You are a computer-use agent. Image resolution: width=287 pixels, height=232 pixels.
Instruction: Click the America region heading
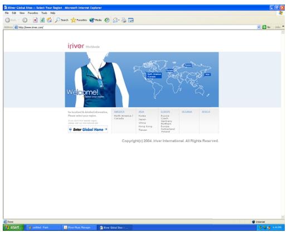tap(119, 112)
